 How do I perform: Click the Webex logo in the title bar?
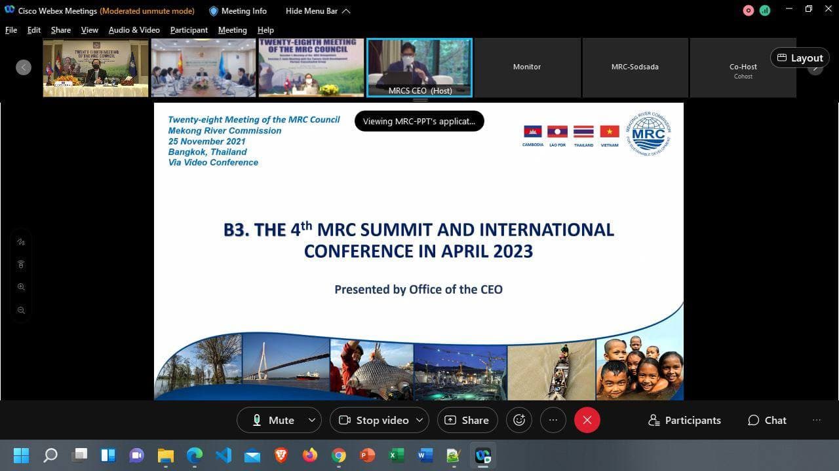click(x=9, y=10)
